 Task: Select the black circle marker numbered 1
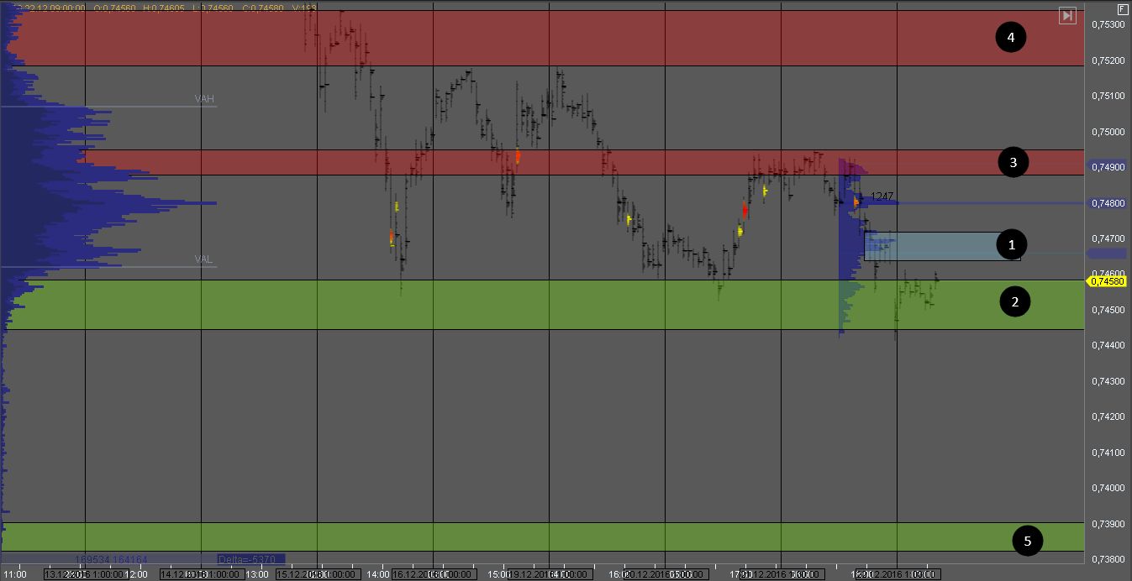point(1011,244)
